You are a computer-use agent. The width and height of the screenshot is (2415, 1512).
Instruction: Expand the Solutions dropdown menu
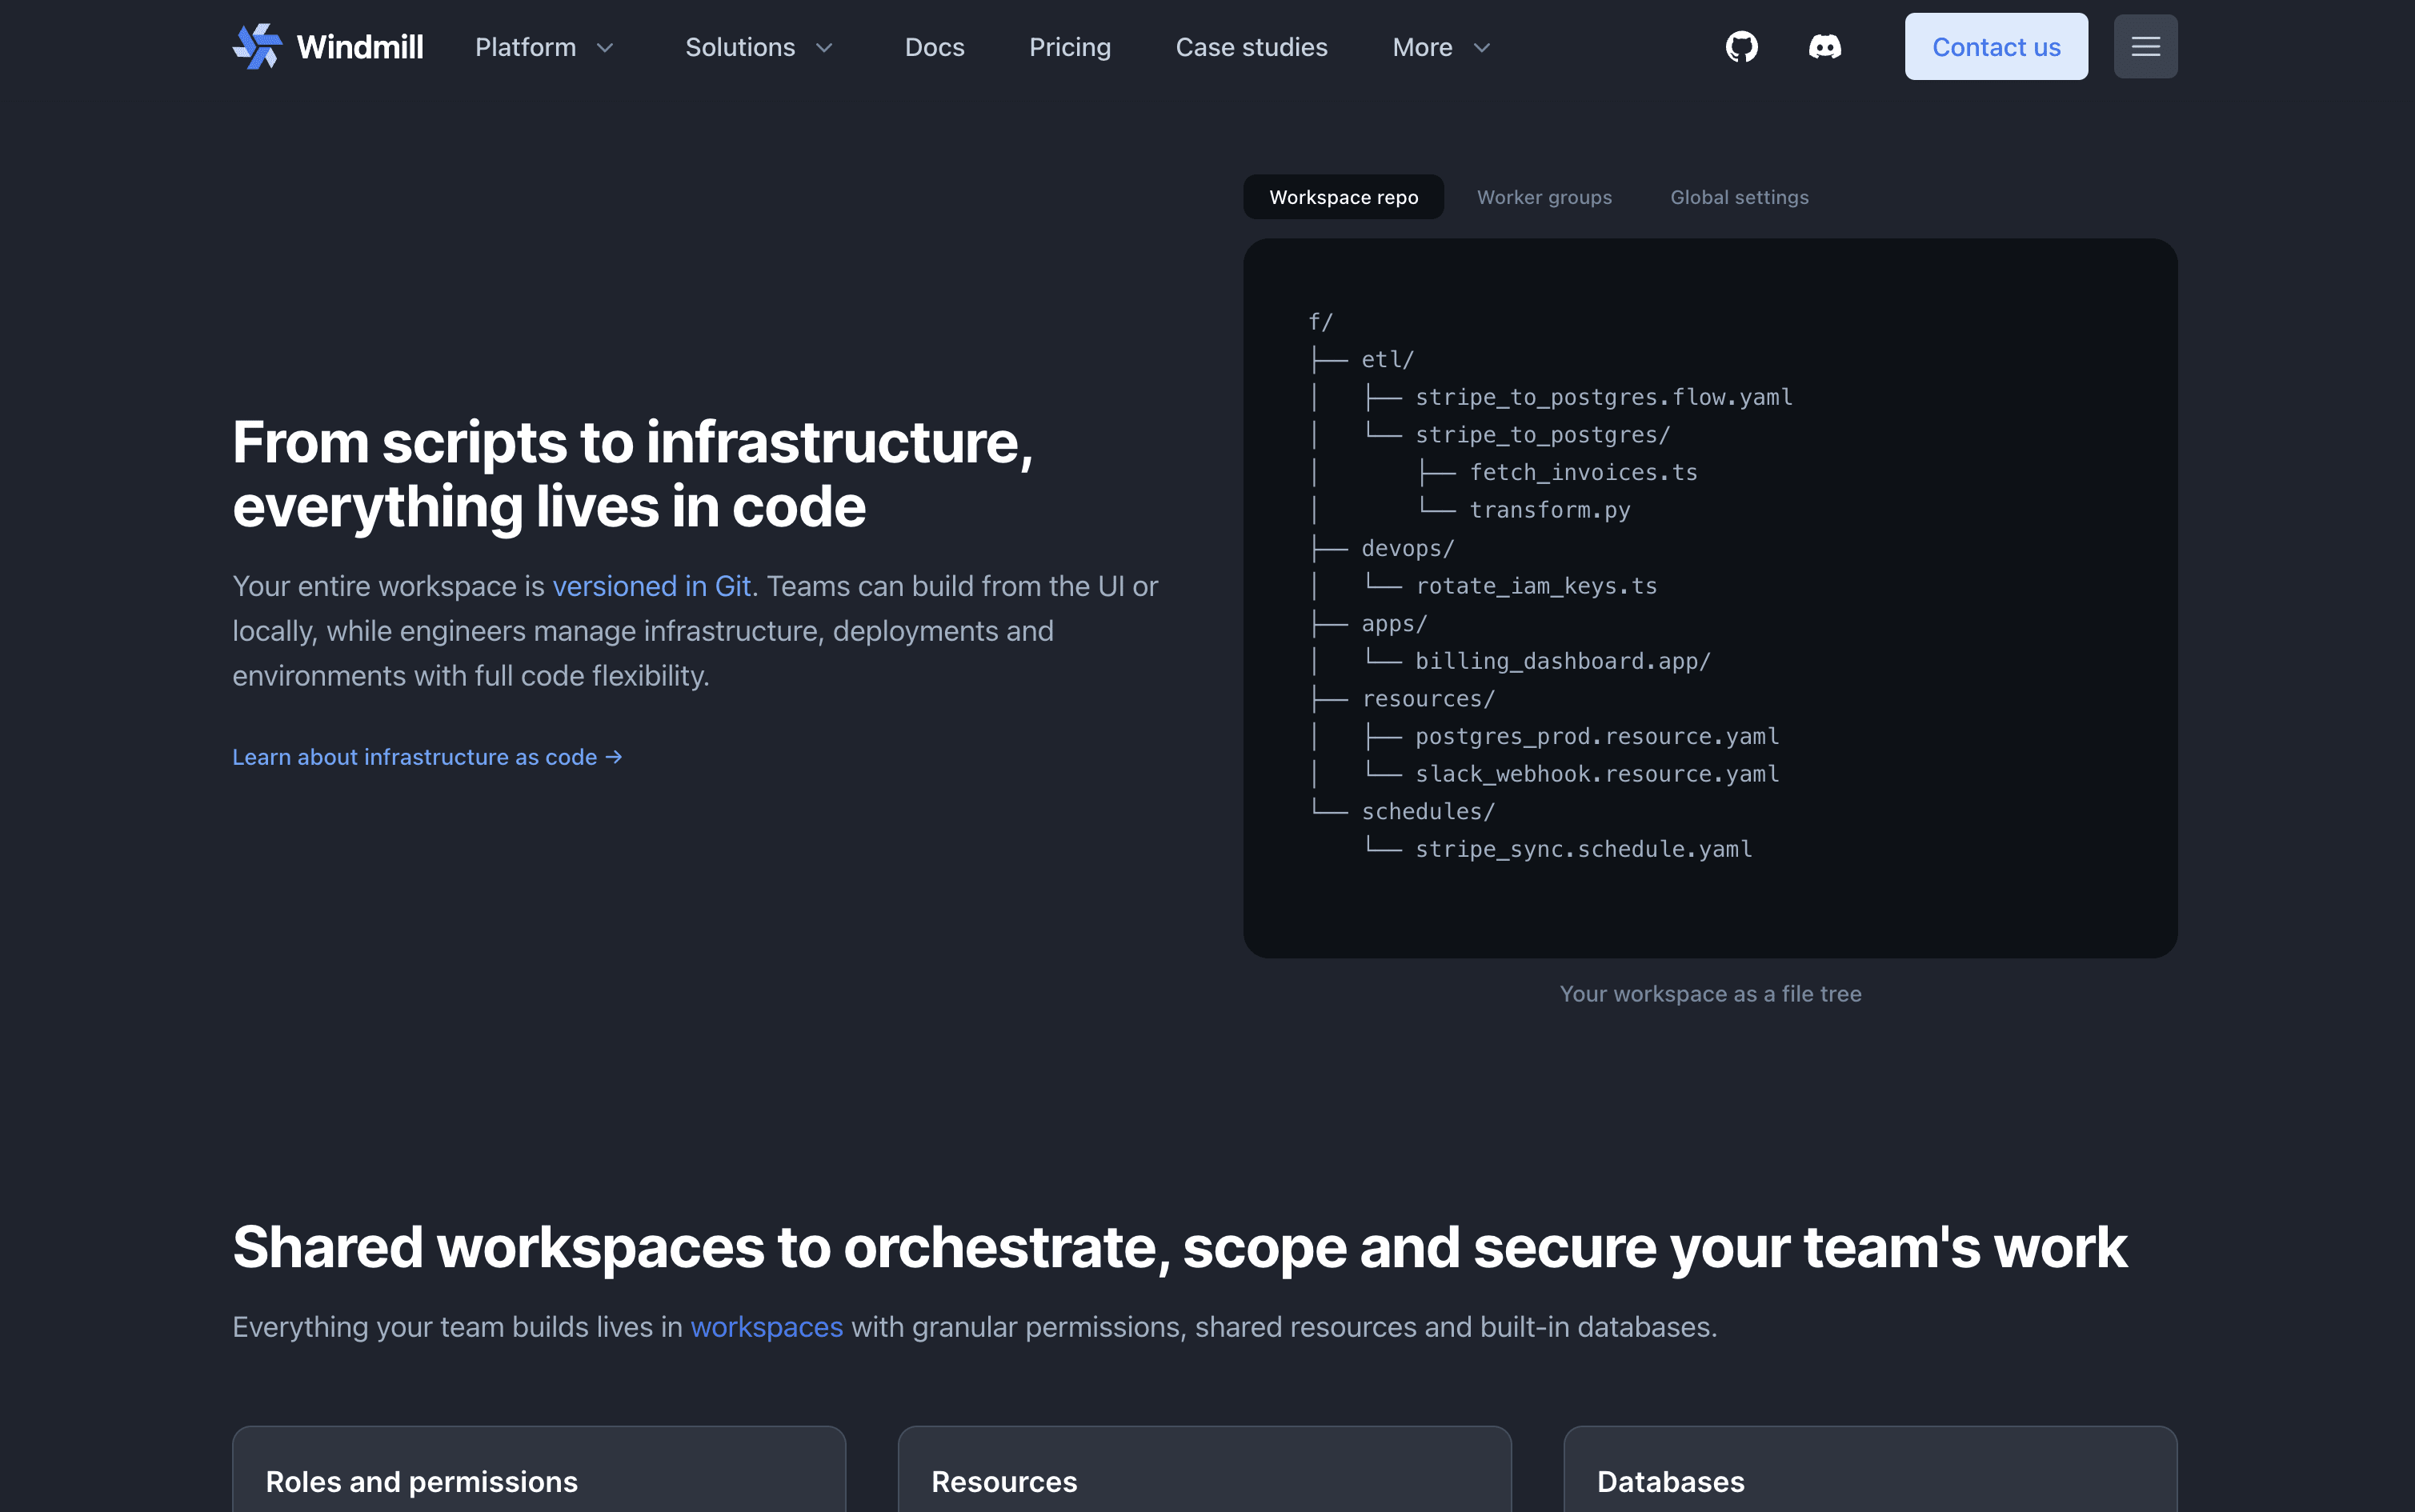(759, 47)
